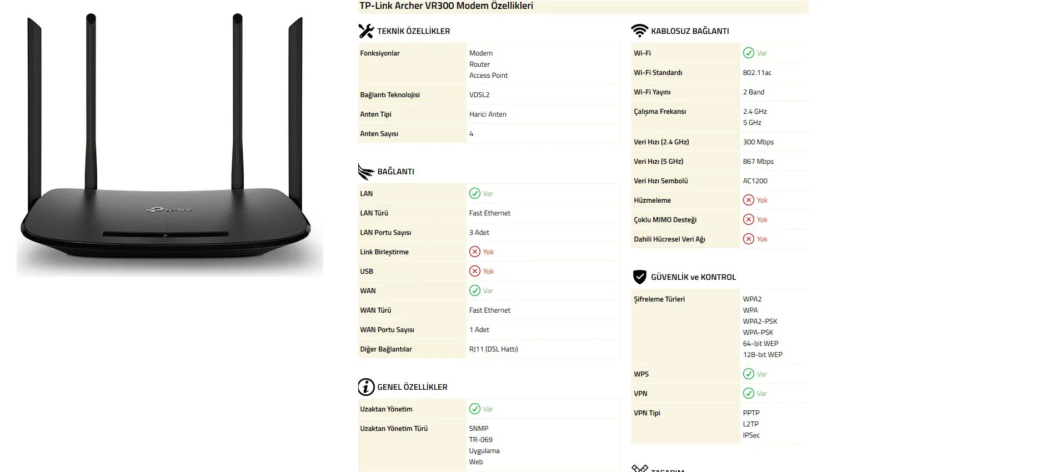Click the TEKNİK ÖZELLİKLER heading

414,31
